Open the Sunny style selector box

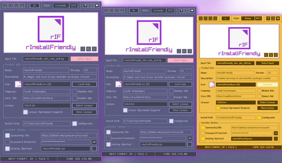[x=248, y=18]
